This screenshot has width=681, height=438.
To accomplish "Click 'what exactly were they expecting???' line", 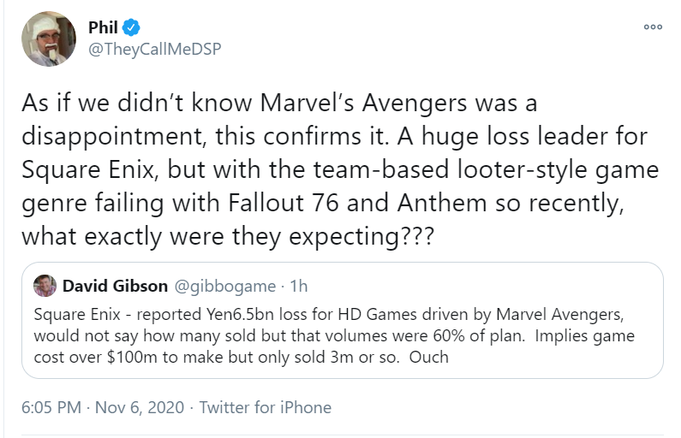I will [228, 237].
